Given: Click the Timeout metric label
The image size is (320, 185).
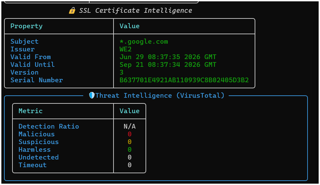Looking at the screenshot, I should coord(32,165).
